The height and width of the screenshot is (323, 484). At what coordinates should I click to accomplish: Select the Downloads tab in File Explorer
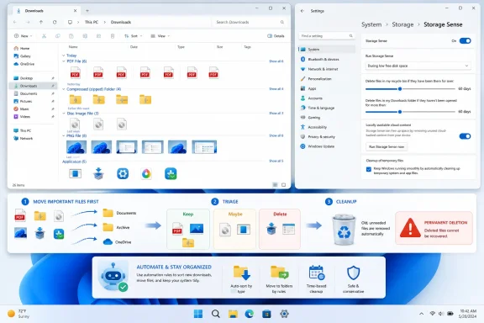pos(46,11)
